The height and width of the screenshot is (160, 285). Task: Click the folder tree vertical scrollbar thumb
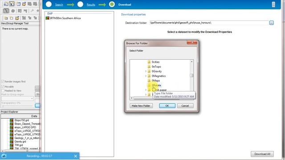[x=191, y=76]
